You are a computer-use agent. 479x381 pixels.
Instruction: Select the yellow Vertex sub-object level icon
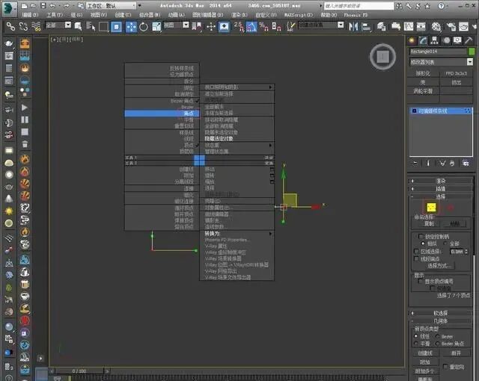pyautogui.click(x=431, y=208)
